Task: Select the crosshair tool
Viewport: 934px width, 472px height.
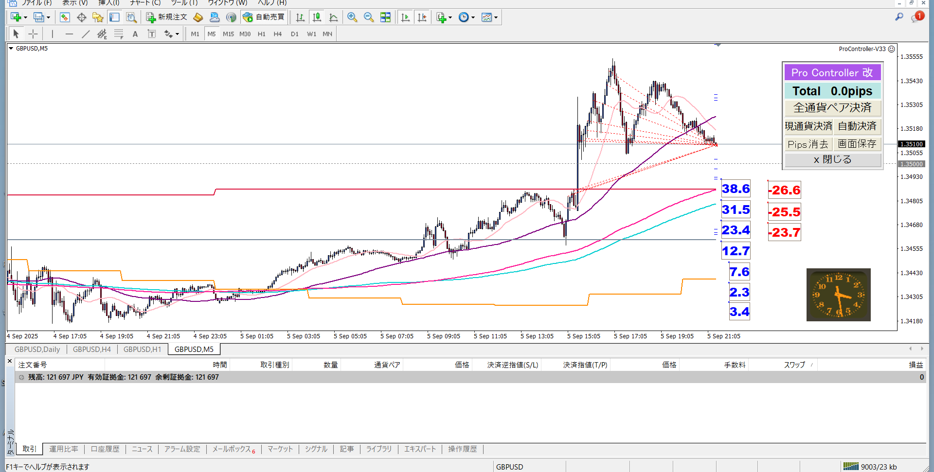Action: (x=33, y=34)
